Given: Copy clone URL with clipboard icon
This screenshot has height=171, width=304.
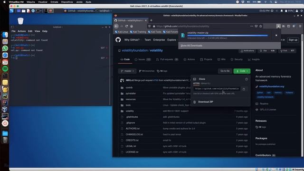Looking at the screenshot, I should point(244,89).
